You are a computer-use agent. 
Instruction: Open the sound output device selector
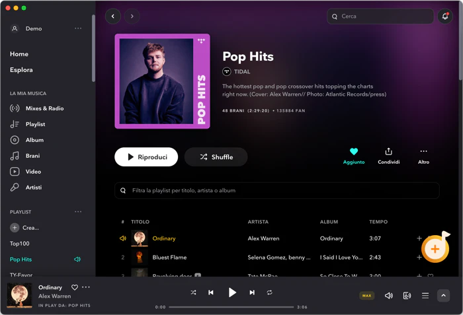(407, 296)
